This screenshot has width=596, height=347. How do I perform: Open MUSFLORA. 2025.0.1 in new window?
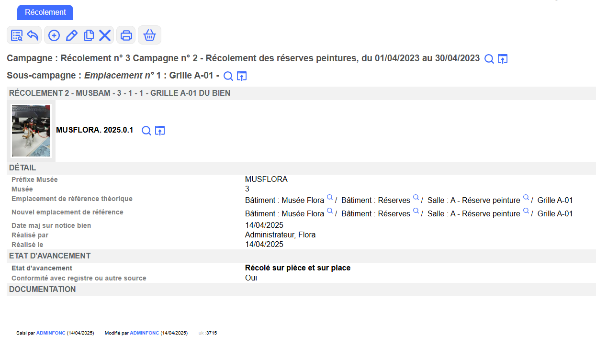(160, 131)
